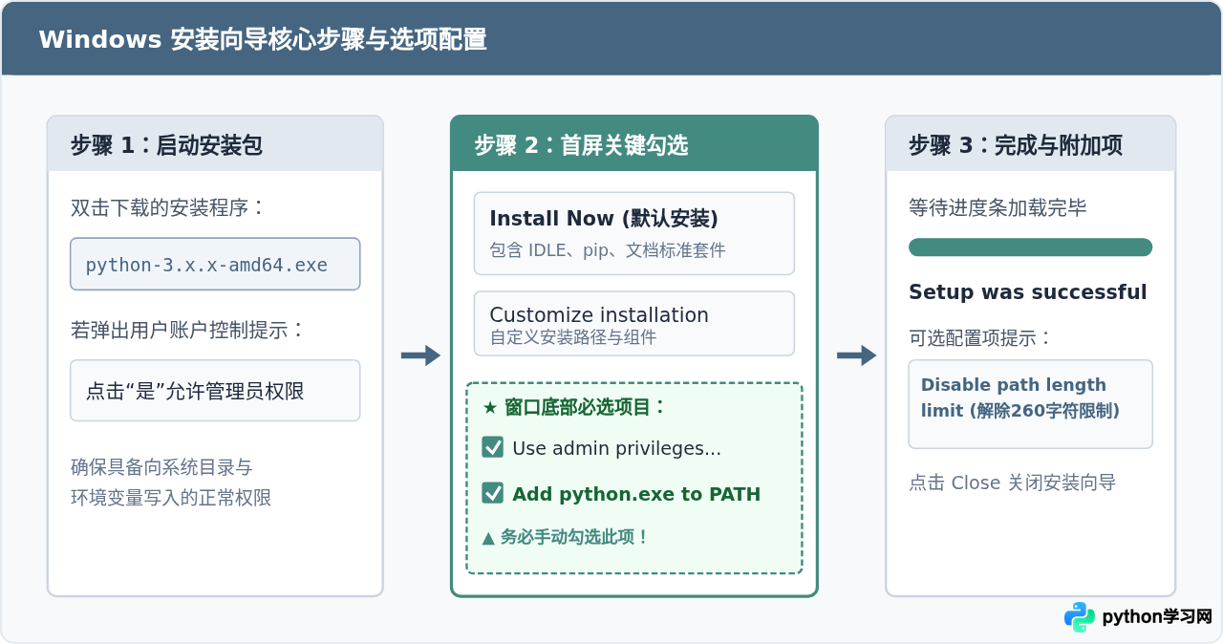
Task: Click the Install Now (默认安装) option
Action: click(x=634, y=233)
